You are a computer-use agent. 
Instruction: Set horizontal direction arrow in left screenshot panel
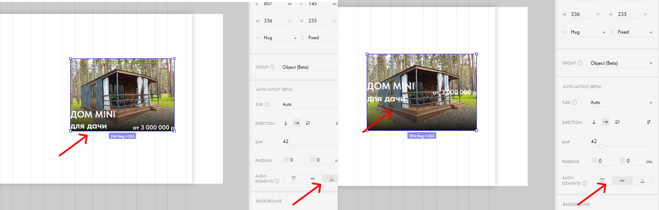click(x=297, y=123)
